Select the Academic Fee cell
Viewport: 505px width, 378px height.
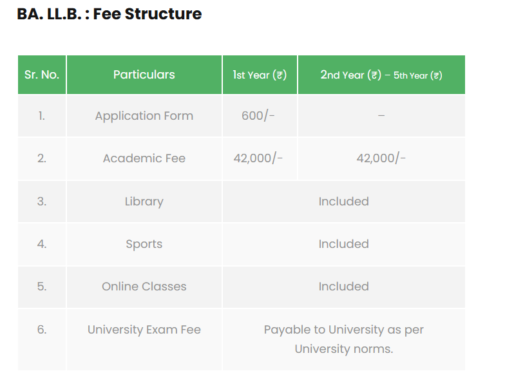(144, 158)
